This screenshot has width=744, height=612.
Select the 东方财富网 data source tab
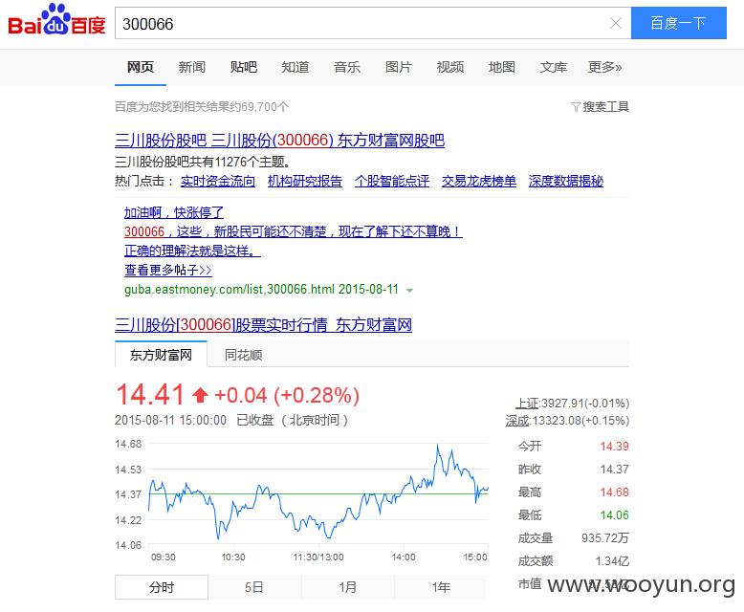[161, 355]
